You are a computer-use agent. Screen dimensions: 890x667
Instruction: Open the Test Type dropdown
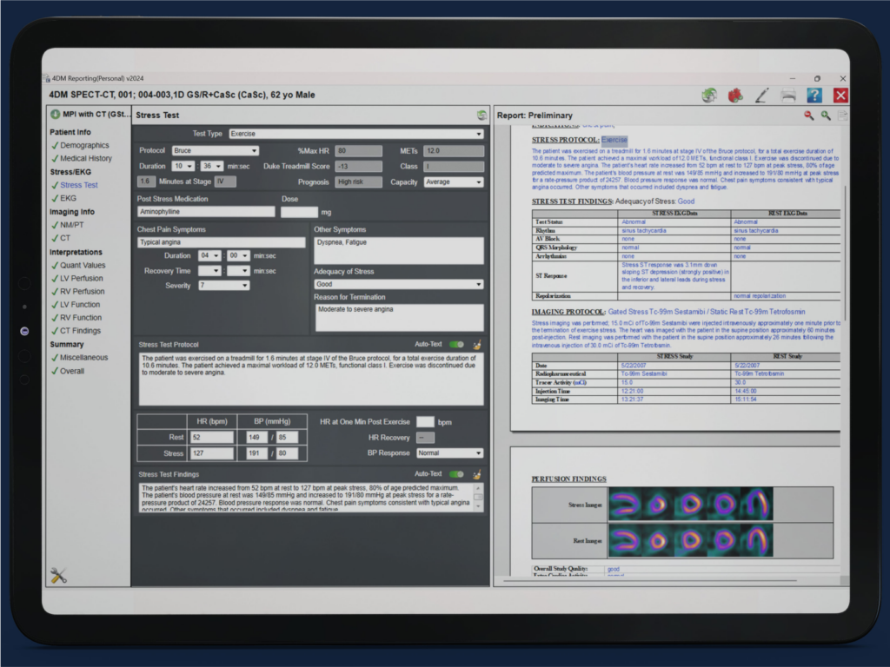pyautogui.click(x=355, y=134)
